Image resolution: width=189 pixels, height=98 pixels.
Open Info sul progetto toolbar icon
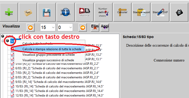point(66,12)
